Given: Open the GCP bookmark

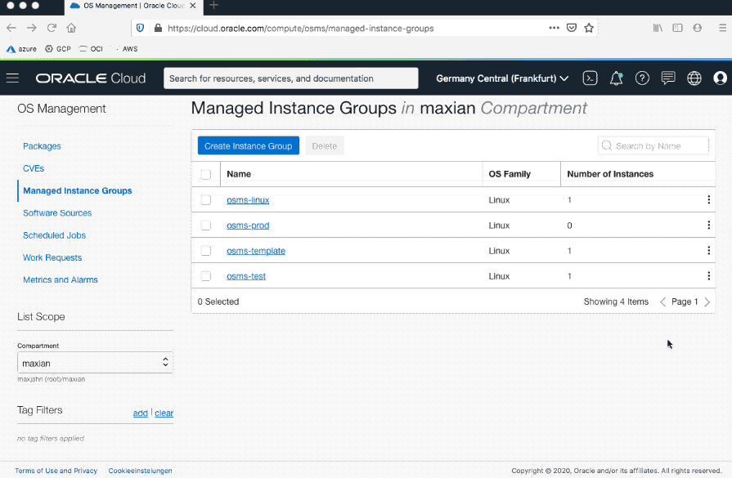Looking at the screenshot, I should [x=58, y=49].
